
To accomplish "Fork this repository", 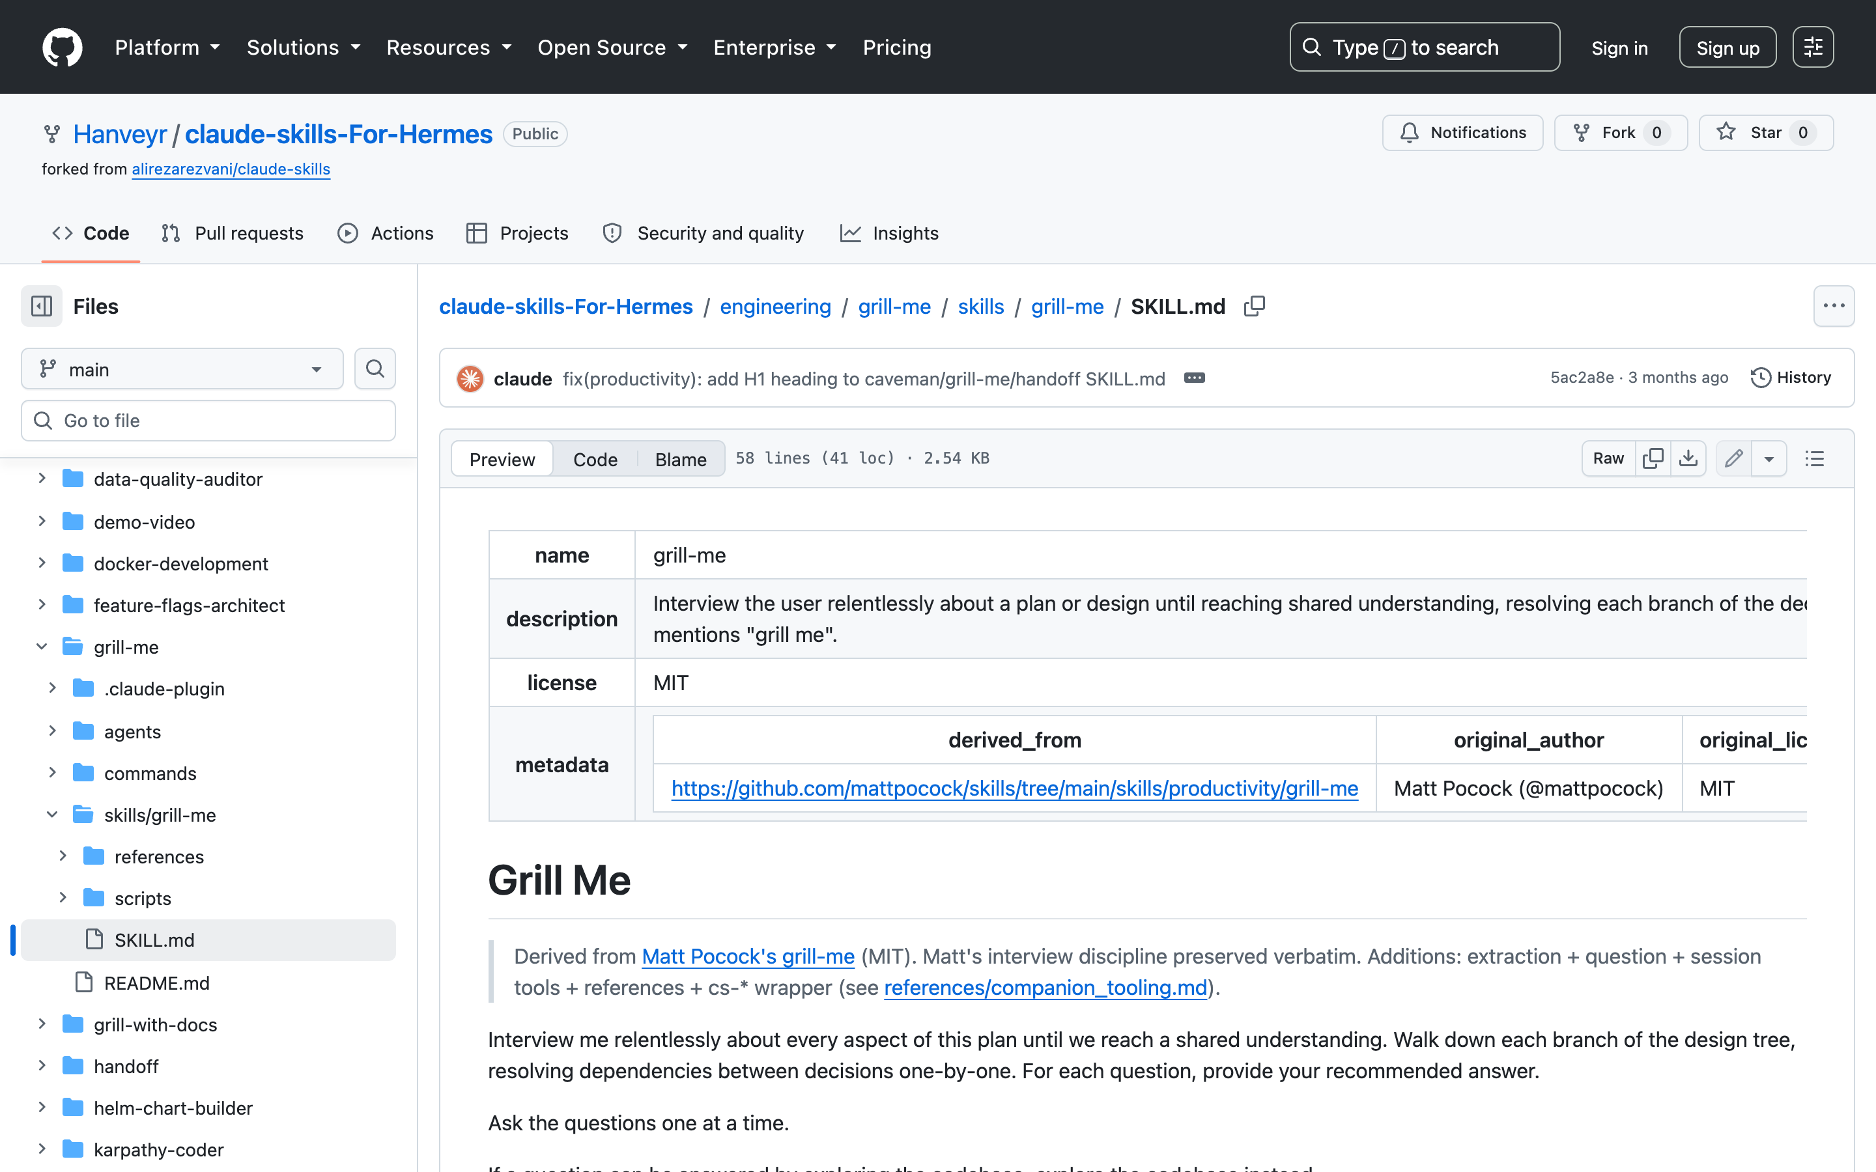I will point(1620,133).
